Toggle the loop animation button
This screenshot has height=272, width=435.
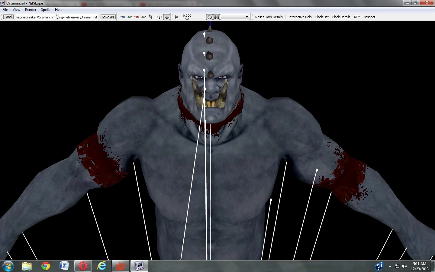pyautogui.click(x=209, y=17)
